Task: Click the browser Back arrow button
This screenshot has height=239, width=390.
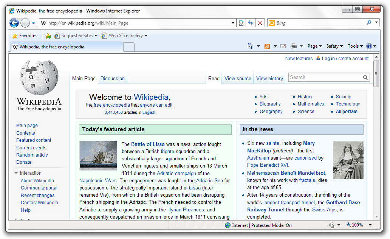Action: click(14, 23)
